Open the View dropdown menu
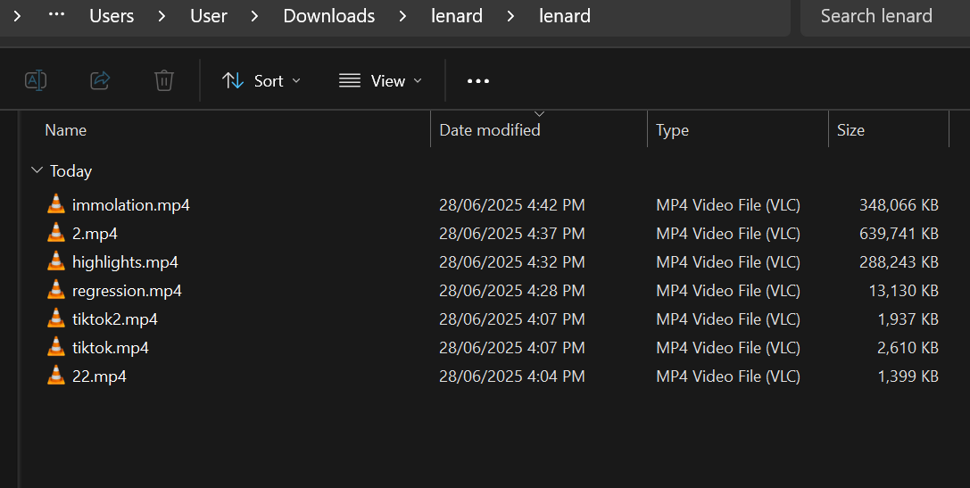Image resolution: width=970 pixels, height=488 pixels. [x=380, y=80]
